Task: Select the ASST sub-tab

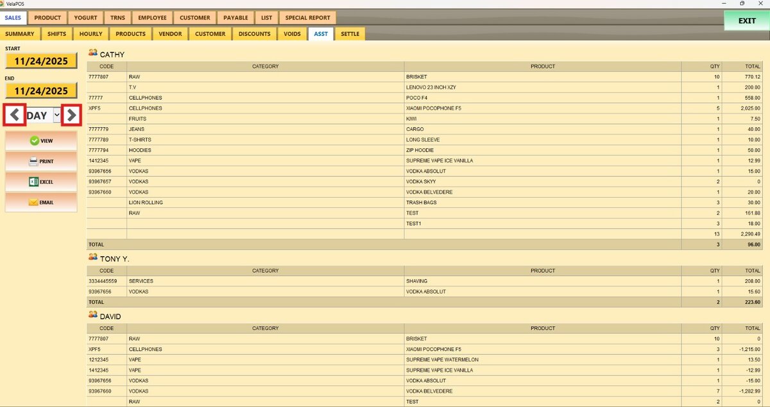Action: pyautogui.click(x=321, y=33)
